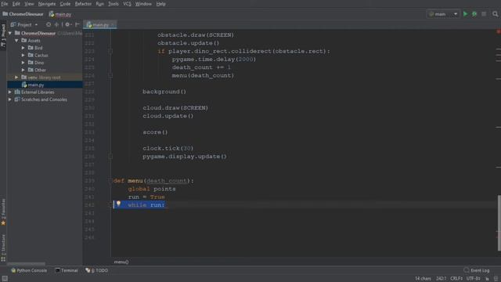This screenshot has width=501, height=282.
Task: Click the score() call in code
Action: click(155, 132)
